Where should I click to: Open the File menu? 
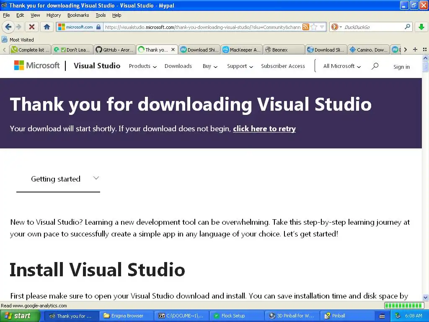(x=6, y=15)
